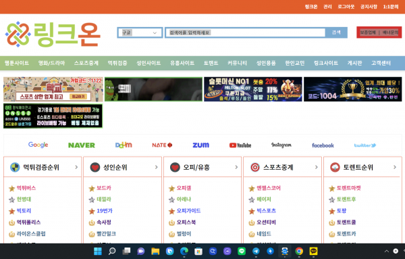This screenshot has width=405, height=259.
Task: Open Google Chrome from the taskbar
Action: coord(299,251)
